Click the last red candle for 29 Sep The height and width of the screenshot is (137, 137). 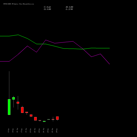(57, 118)
